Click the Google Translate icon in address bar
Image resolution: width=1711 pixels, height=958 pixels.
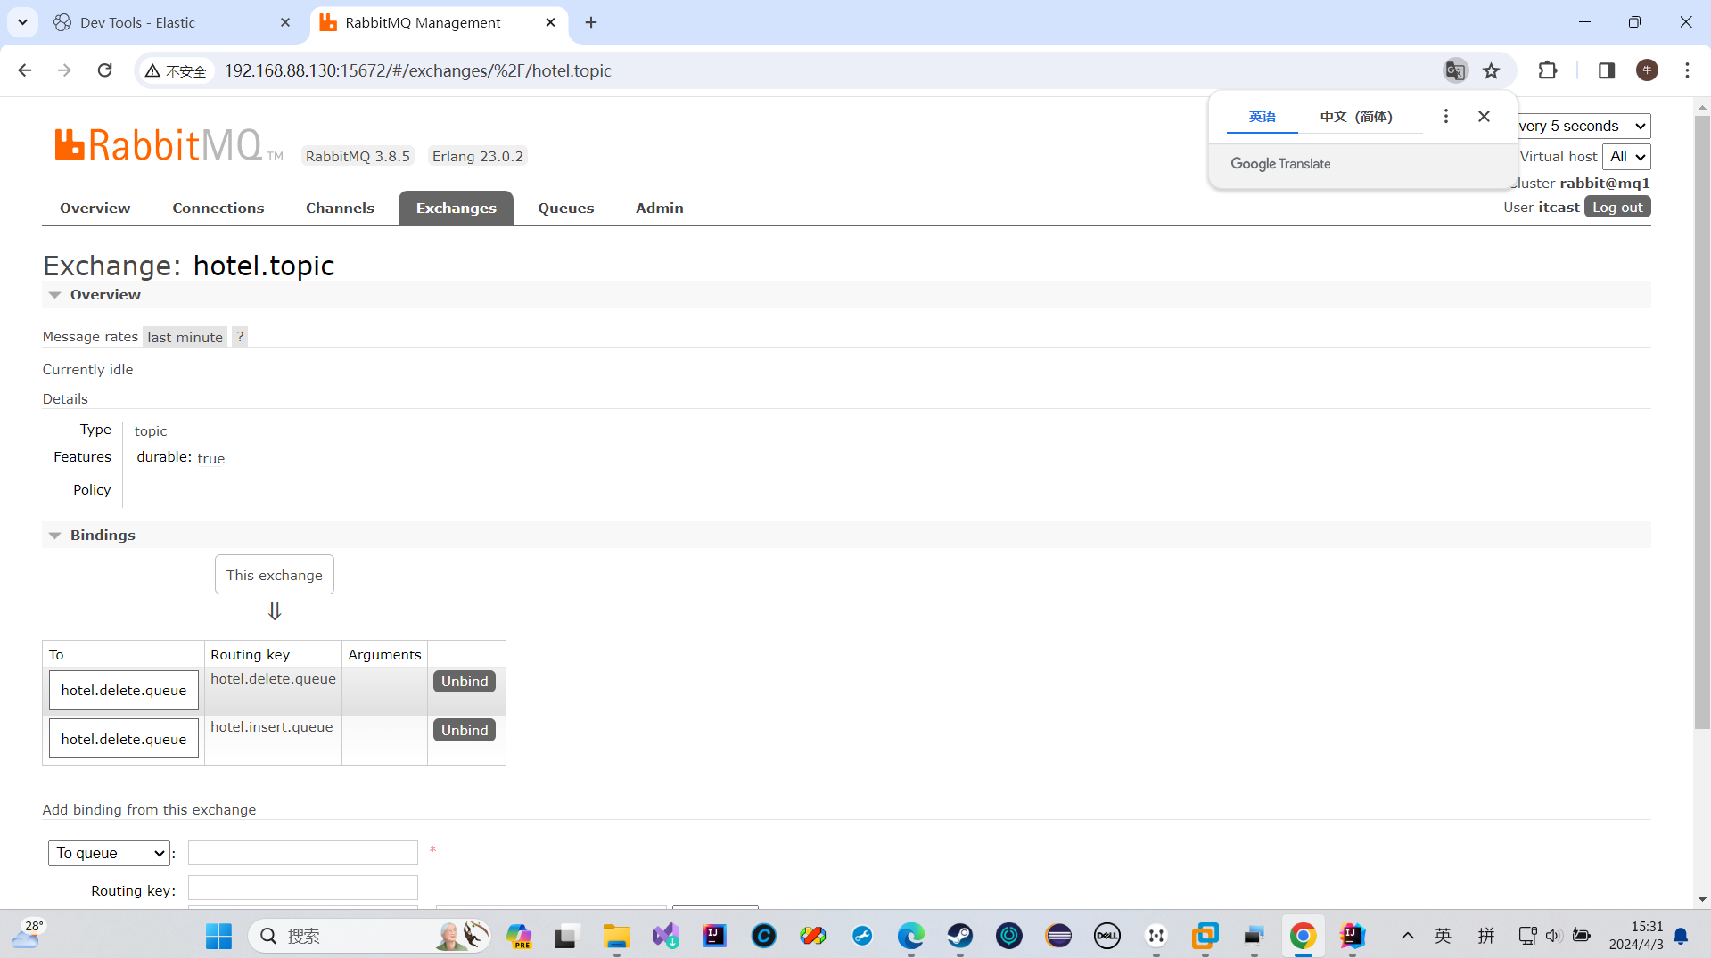pyautogui.click(x=1455, y=70)
